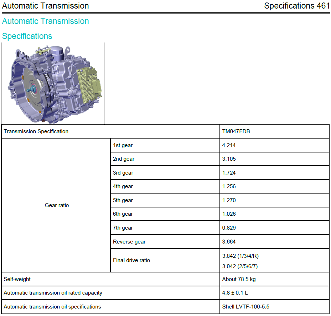
Task: Select the 0.829 seventh gear value
Action: (229, 228)
